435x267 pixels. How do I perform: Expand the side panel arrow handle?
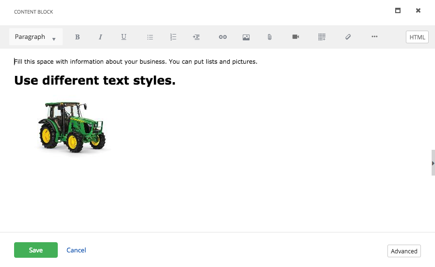[x=433, y=163]
